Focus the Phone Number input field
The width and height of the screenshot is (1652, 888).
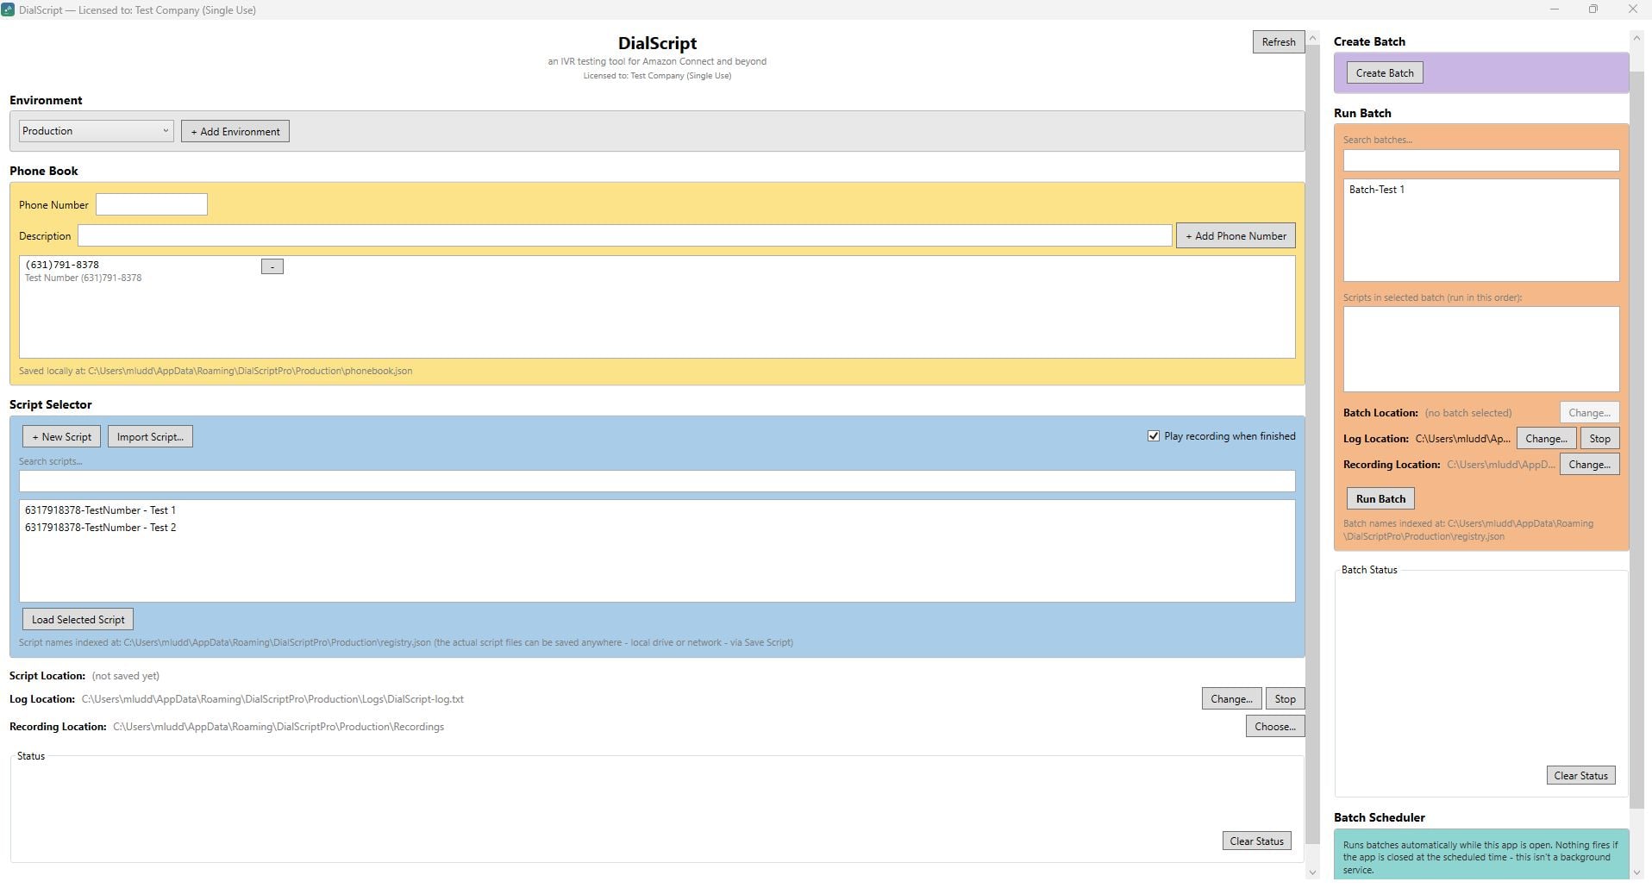pos(152,204)
